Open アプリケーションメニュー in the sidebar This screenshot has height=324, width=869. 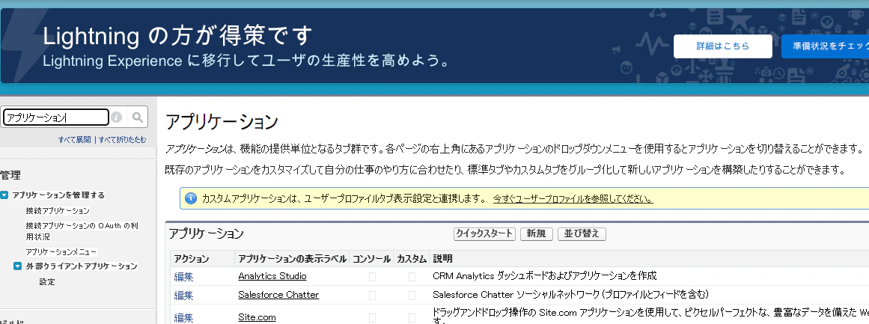61,251
